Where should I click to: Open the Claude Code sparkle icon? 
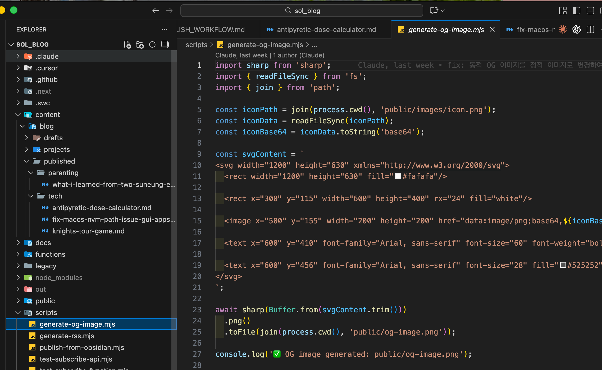[x=563, y=29]
